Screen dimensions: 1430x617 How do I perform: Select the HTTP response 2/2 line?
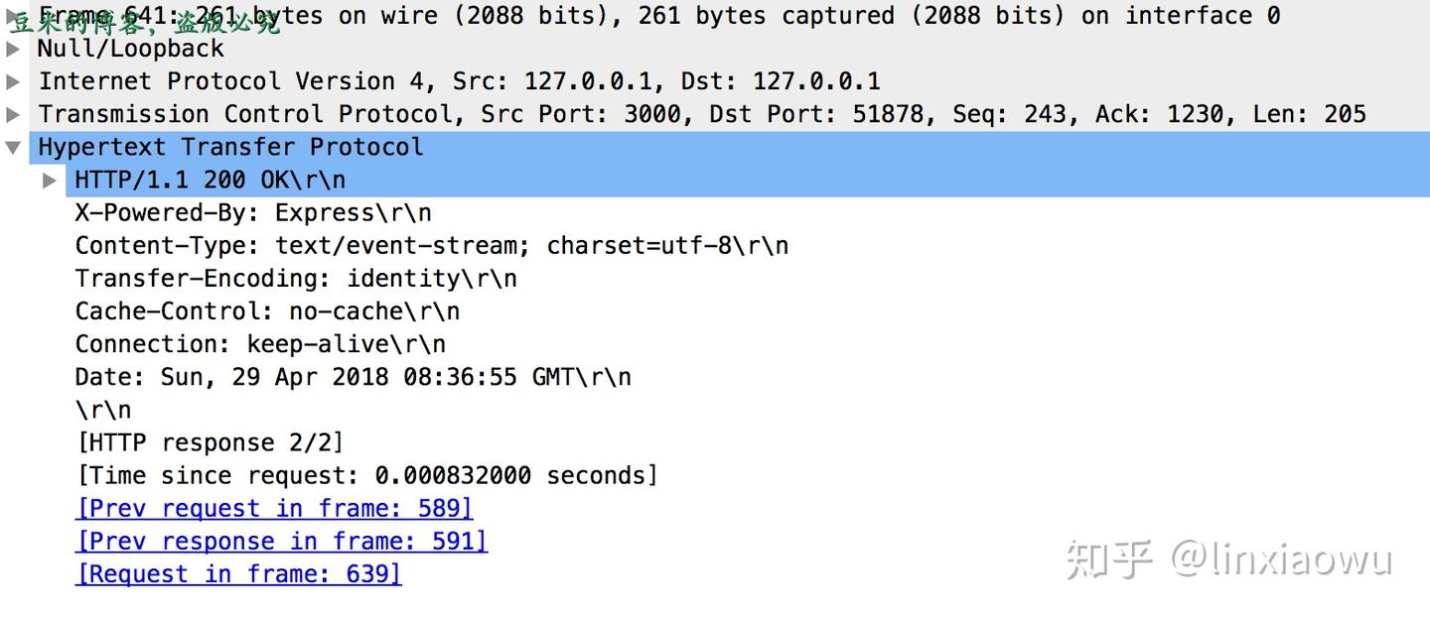(210, 442)
